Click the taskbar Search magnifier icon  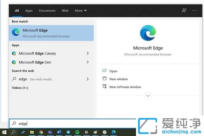[x=13, y=132]
